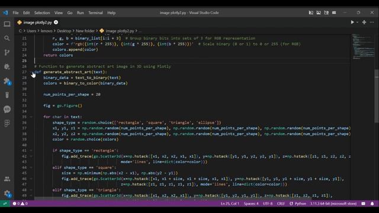Screen dimensions: 379x213
Task: Collapse the if block on line 41
Action: pyautogui.click(x=31, y=150)
